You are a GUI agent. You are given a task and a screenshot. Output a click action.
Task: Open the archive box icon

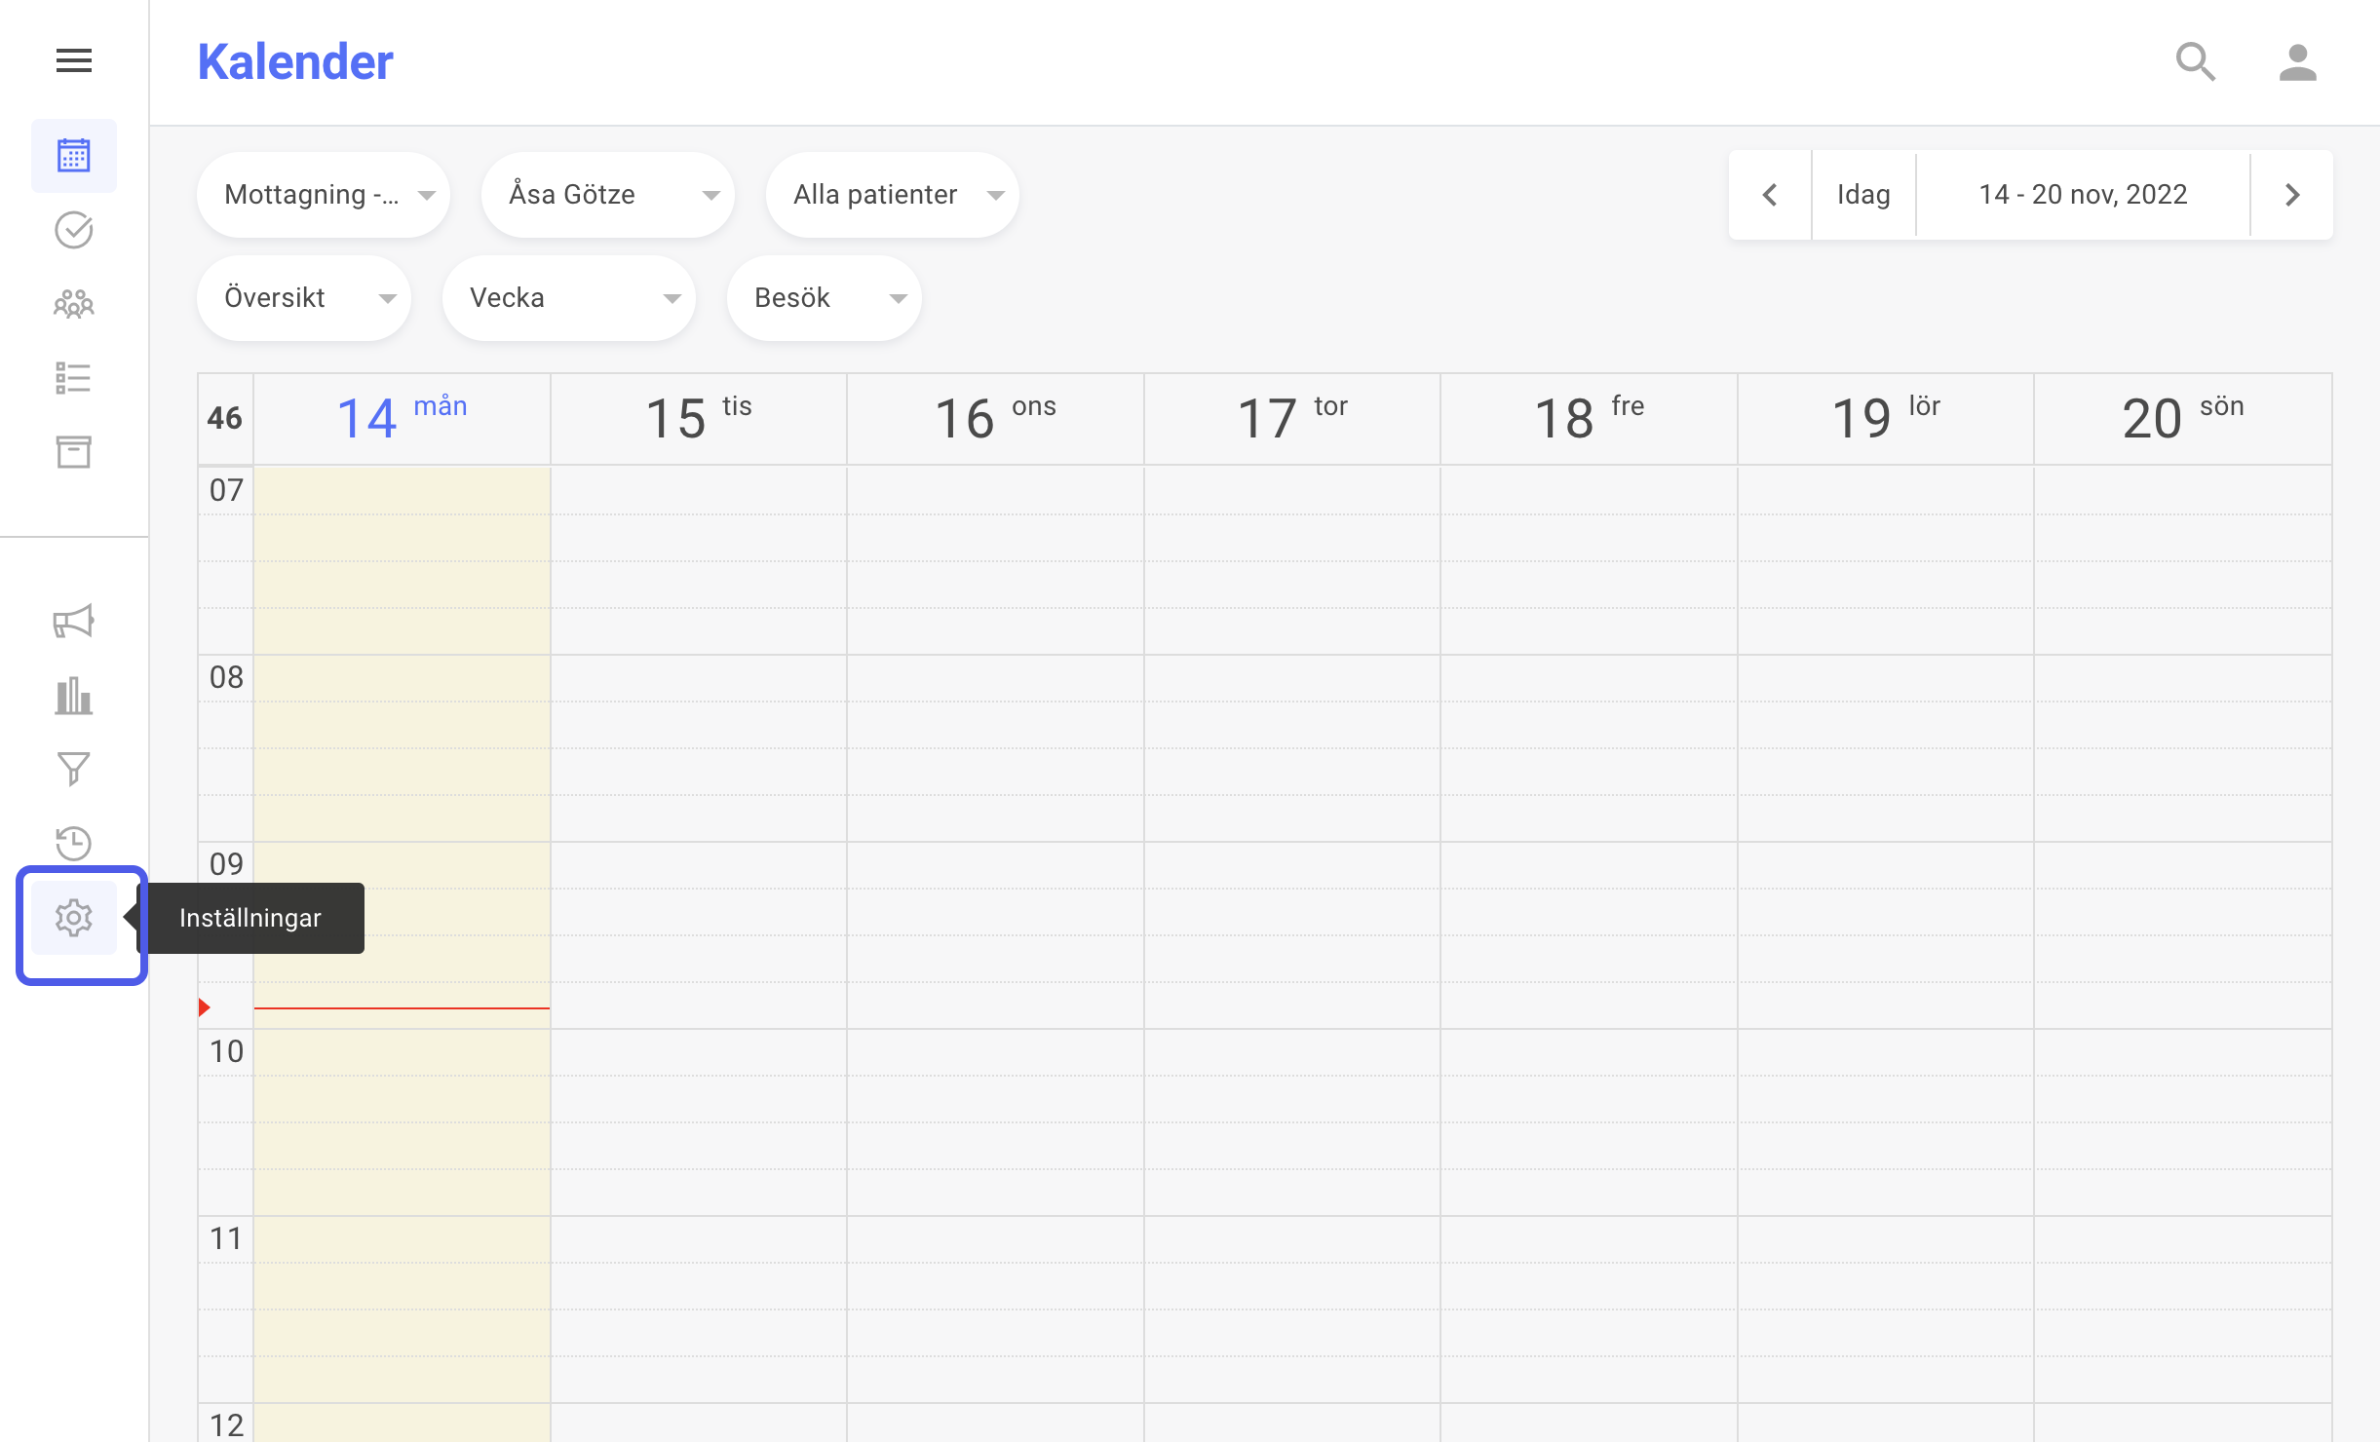[74, 452]
